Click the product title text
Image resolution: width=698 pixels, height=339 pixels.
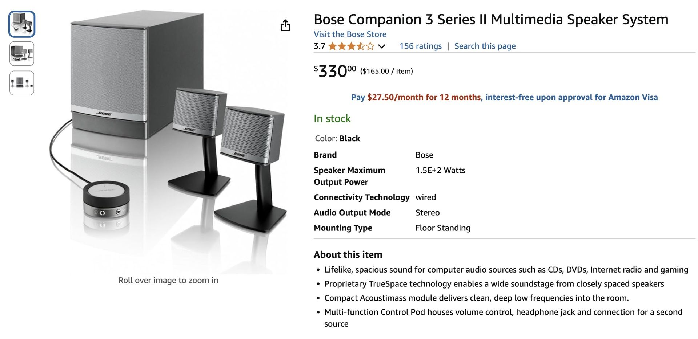491,20
